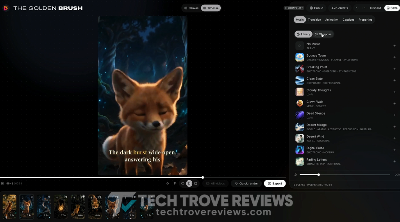This screenshot has height=222, width=400.
Task: Preview Desert Mirage cover art
Action: tap(300, 127)
